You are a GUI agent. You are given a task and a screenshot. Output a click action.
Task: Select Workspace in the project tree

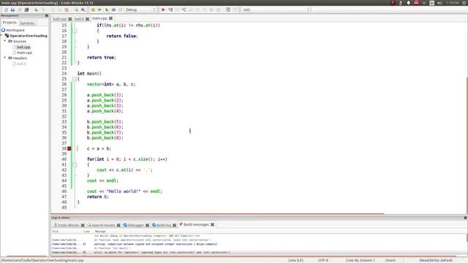[15, 30]
